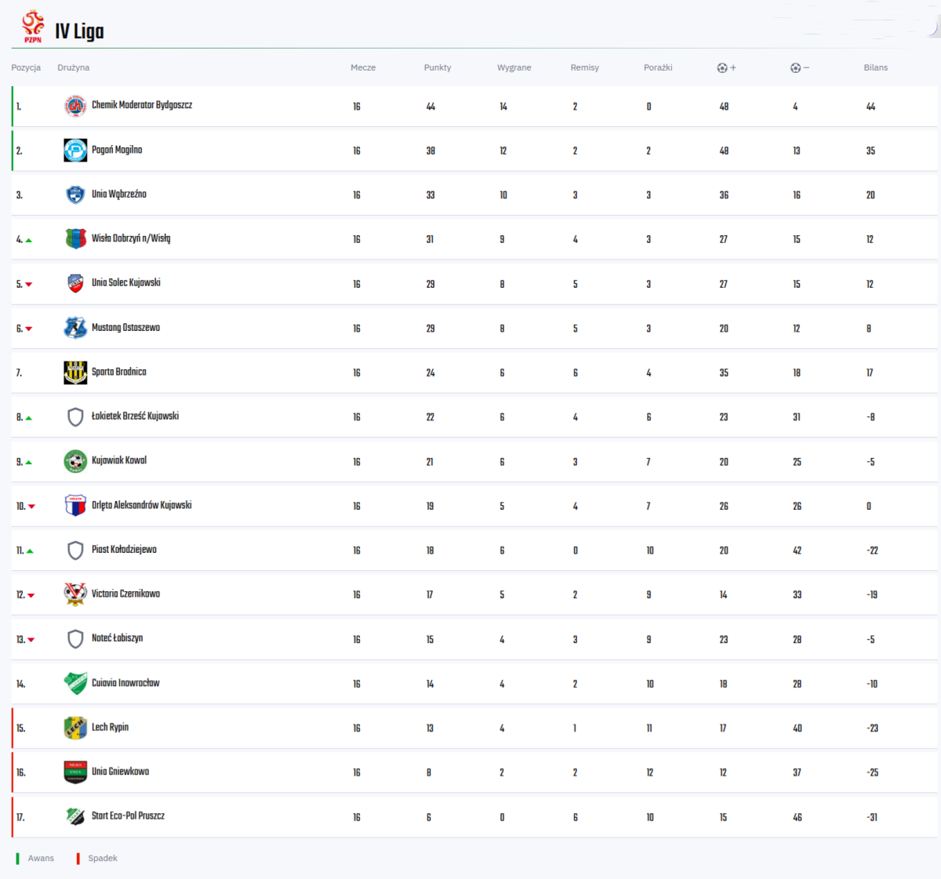Click the Sparta Brodnica striped crest
This screenshot has height=879, width=941.
[x=75, y=372]
